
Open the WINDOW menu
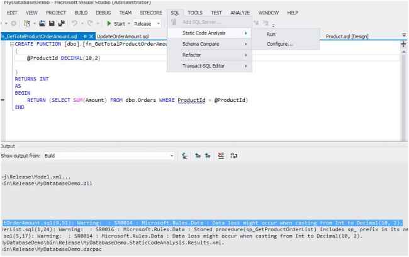[x=269, y=13]
